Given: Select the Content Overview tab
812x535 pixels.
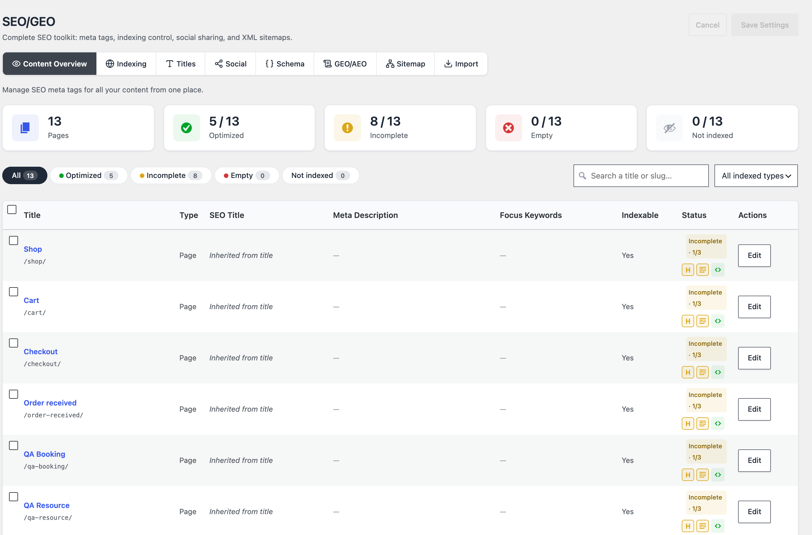Looking at the screenshot, I should click(50, 64).
